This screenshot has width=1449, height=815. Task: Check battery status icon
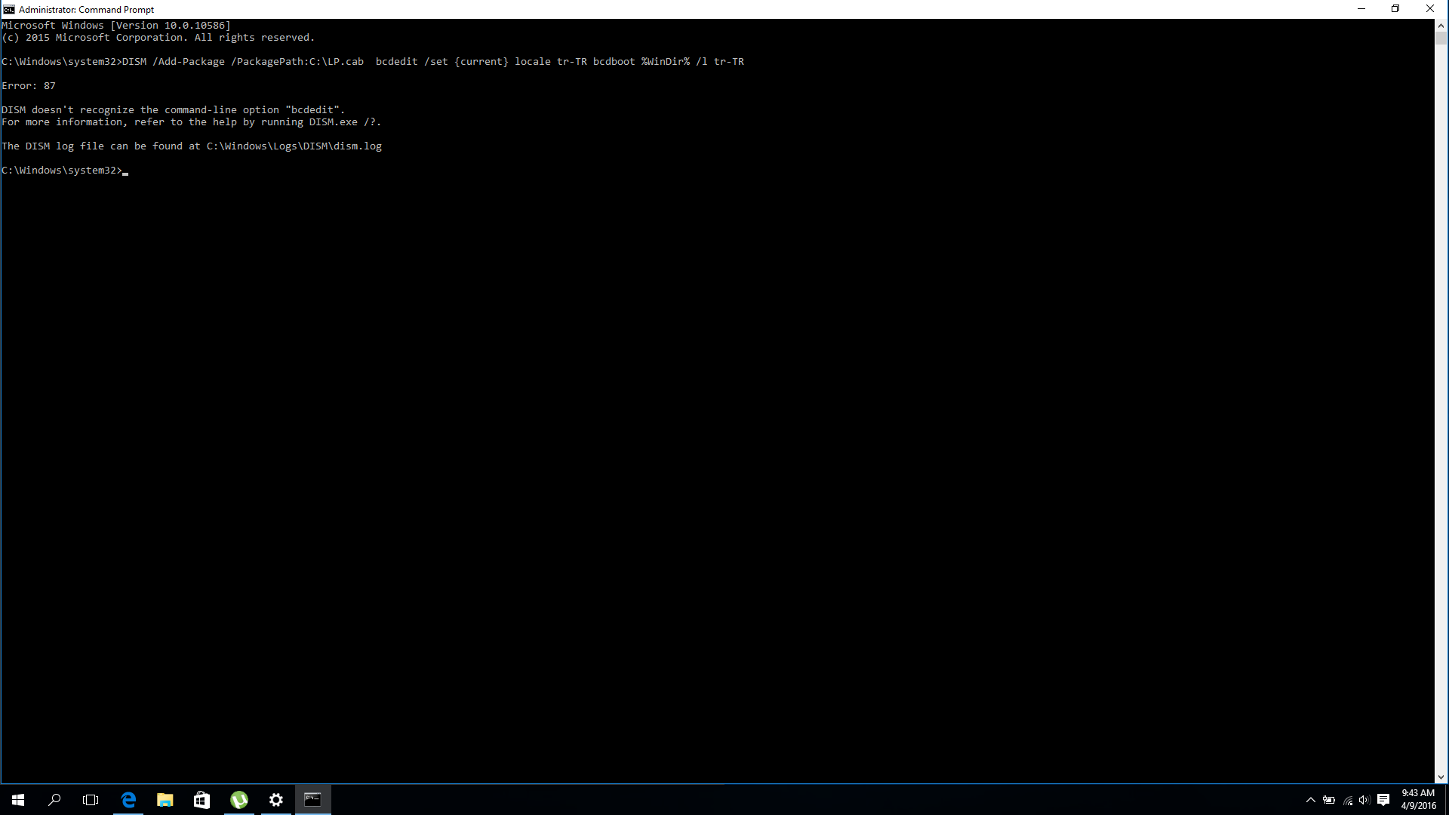(1329, 800)
